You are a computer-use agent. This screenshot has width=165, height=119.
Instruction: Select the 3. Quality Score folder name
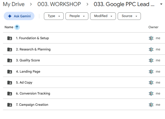(x=28, y=60)
